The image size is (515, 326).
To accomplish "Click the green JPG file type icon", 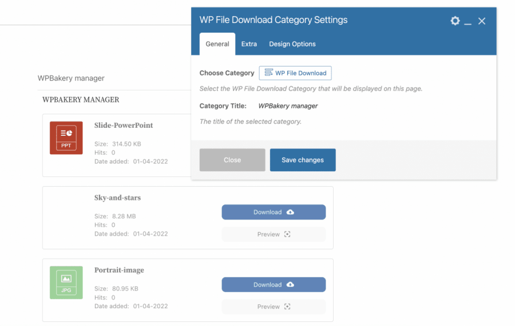I will click(66, 282).
